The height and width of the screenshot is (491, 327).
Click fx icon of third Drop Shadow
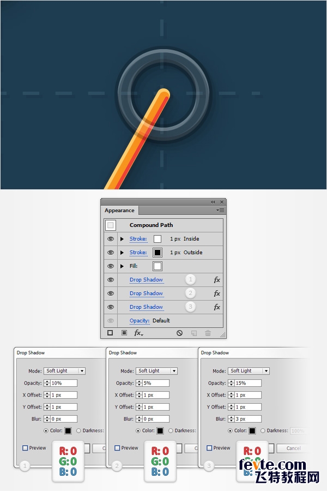pos(217,307)
